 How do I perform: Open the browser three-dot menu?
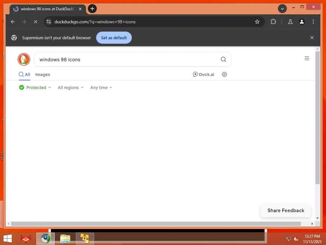click(x=313, y=22)
